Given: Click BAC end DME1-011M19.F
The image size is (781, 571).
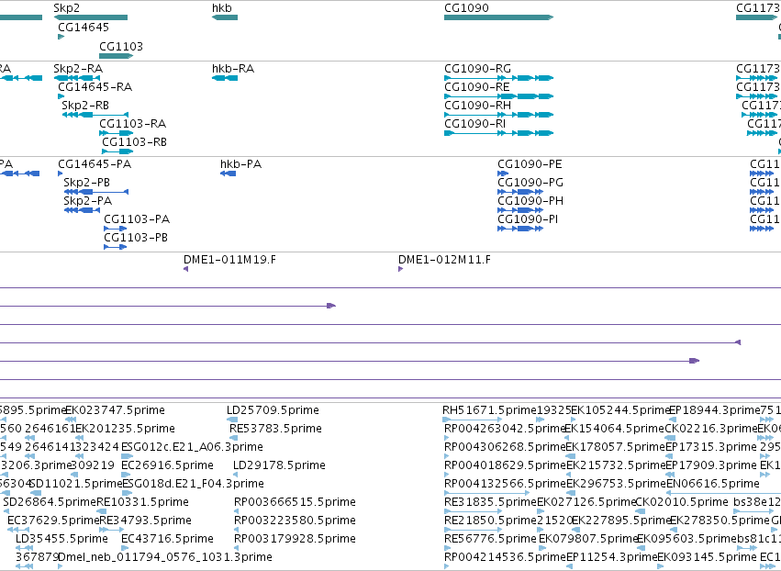Looking at the screenshot, I should tap(229, 260).
